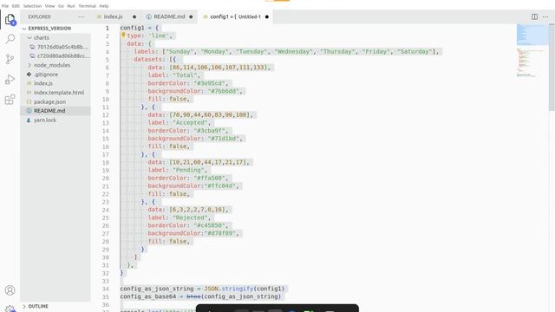Open the Run menu
This screenshot has width=555, height=312.
pyautogui.click(x=71, y=6)
